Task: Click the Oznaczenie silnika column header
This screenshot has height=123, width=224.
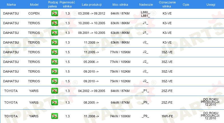Action: click(167, 4)
